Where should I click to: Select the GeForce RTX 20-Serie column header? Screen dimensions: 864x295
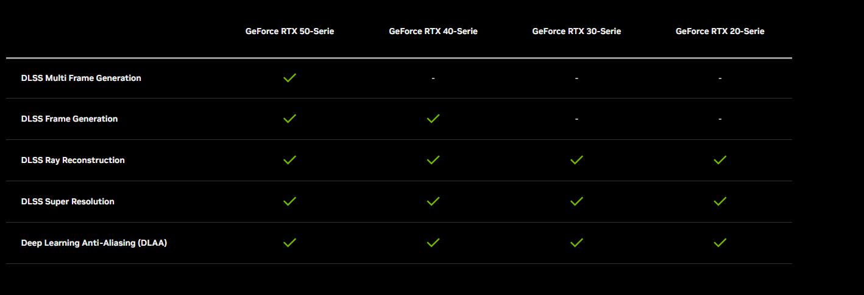tap(720, 31)
